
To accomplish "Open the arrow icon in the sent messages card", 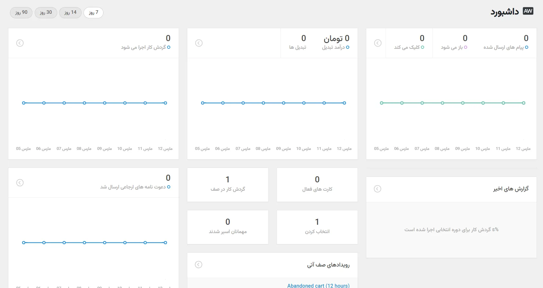I will 378,43.
